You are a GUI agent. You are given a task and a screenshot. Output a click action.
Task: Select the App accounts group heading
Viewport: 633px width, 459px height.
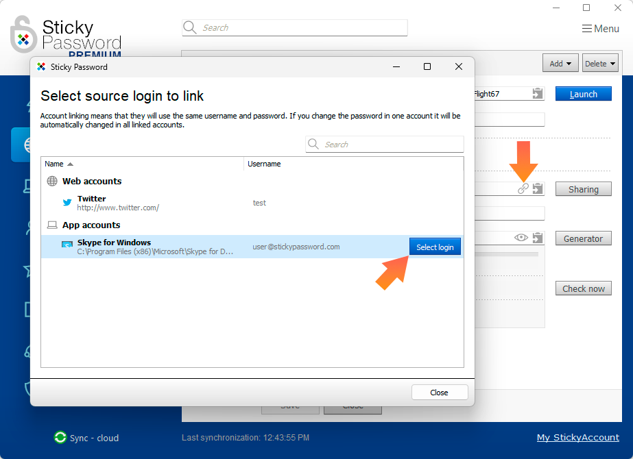click(x=91, y=225)
